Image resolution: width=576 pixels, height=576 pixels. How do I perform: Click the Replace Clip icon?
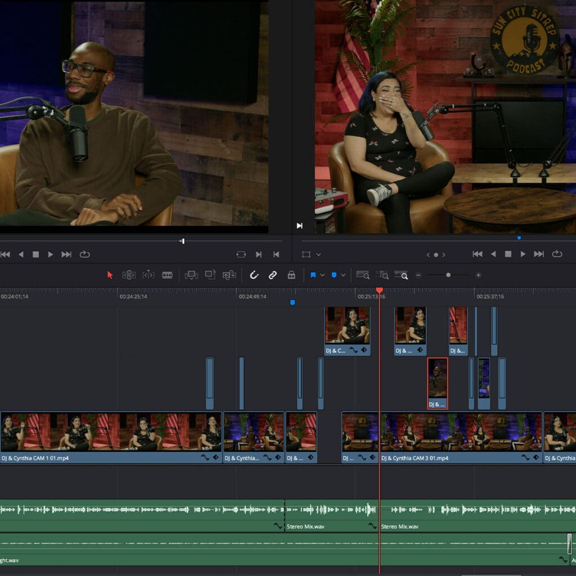point(229,275)
